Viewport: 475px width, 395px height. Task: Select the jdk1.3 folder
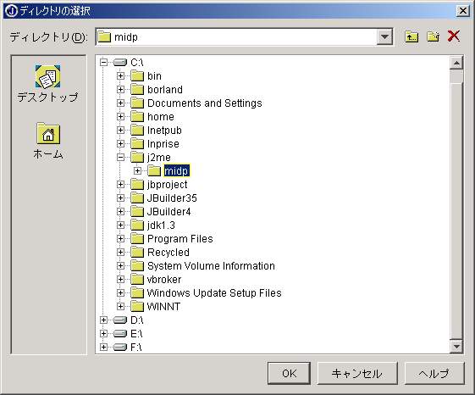pyautogui.click(x=161, y=225)
